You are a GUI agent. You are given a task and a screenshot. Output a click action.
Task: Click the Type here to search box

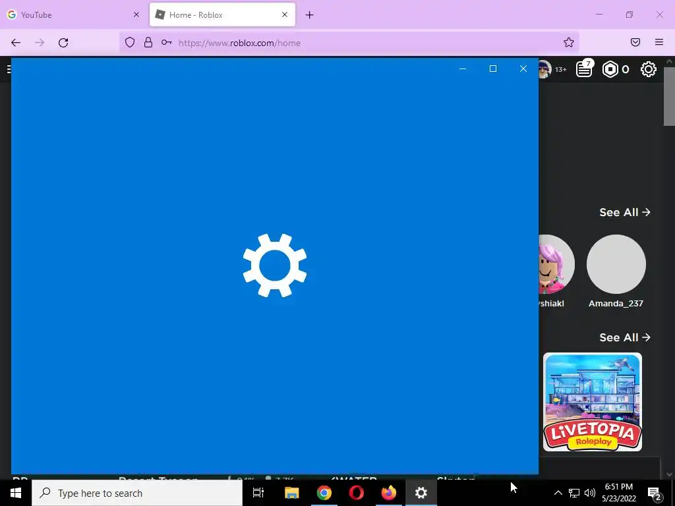137,493
